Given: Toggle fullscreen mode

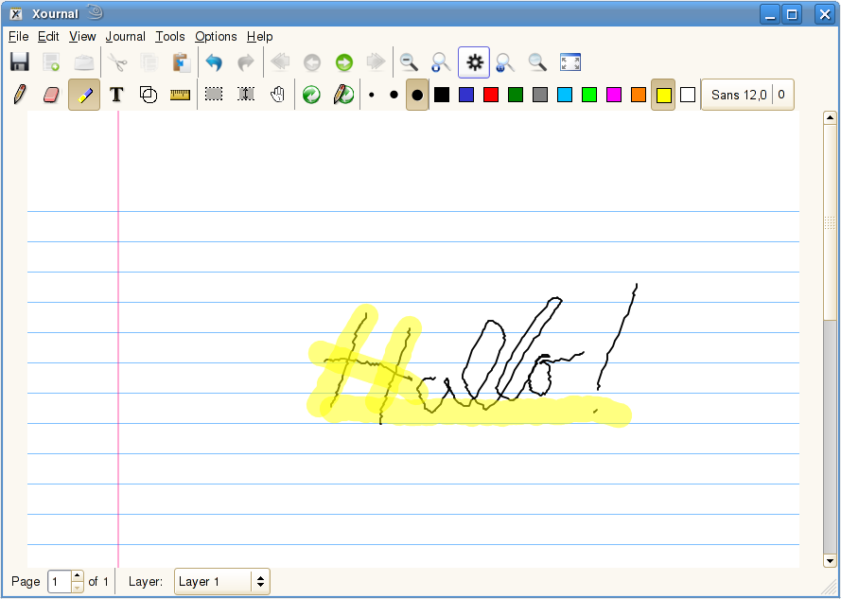Looking at the screenshot, I should [569, 62].
